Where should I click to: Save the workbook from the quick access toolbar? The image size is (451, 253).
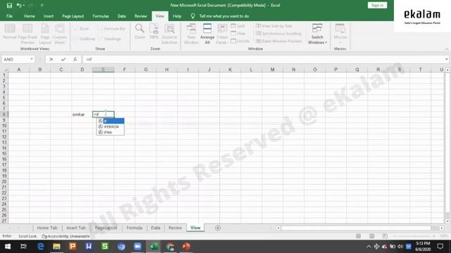(9, 6)
